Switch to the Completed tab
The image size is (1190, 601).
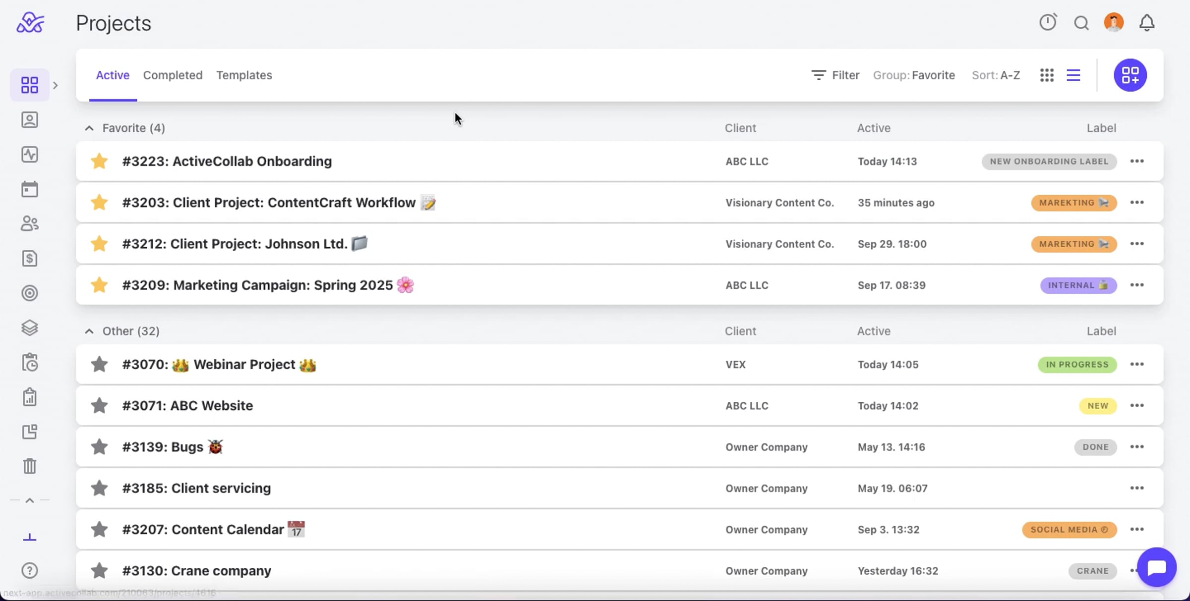point(173,75)
